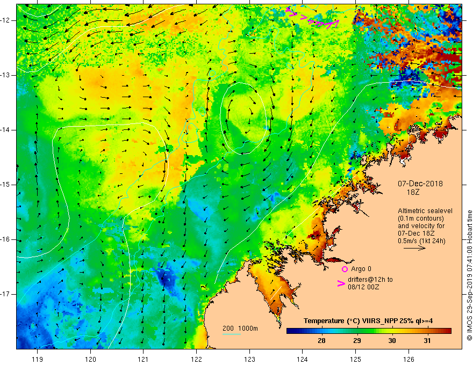This screenshot has height=365, width=473.
Task: Click the '08/12 00Z' legend text
Action: coord(363,287)
